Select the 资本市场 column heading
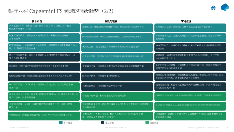 point(37,21)
